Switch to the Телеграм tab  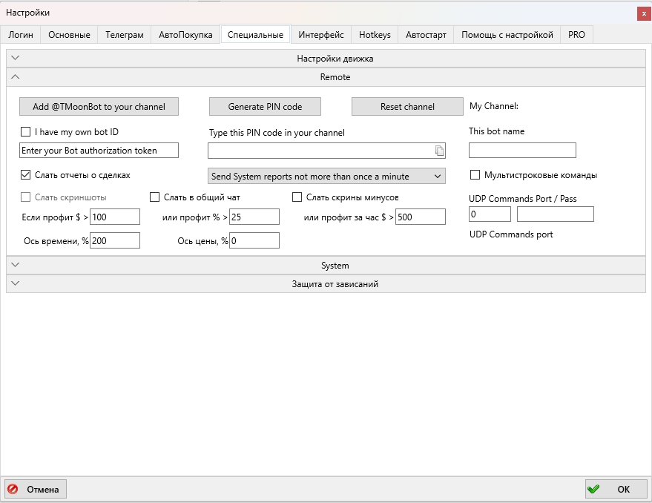[x=124, y=35]
